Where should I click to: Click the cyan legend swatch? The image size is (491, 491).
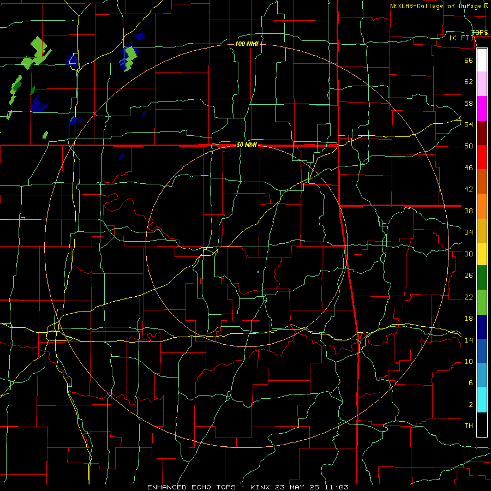(482, 400)
